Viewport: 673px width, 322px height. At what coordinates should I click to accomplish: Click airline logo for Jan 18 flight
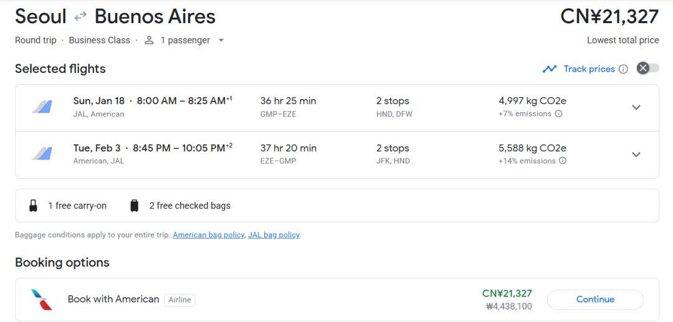coord(42,107)
